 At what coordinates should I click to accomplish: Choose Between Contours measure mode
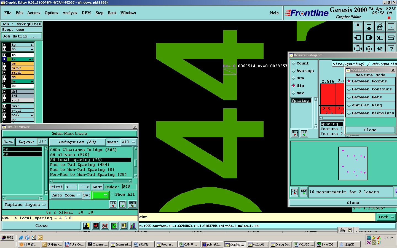pos(370,89)
